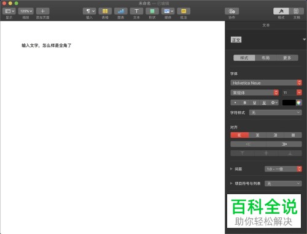Switch to the 布局 tab
Screen dimensions: 307x234
click(x=266, y=58)
